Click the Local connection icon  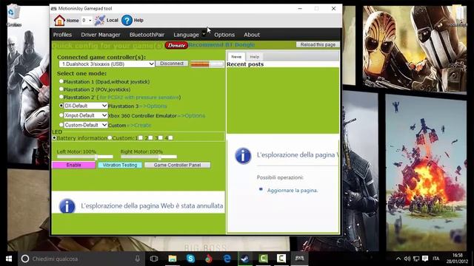coord(100,20)
